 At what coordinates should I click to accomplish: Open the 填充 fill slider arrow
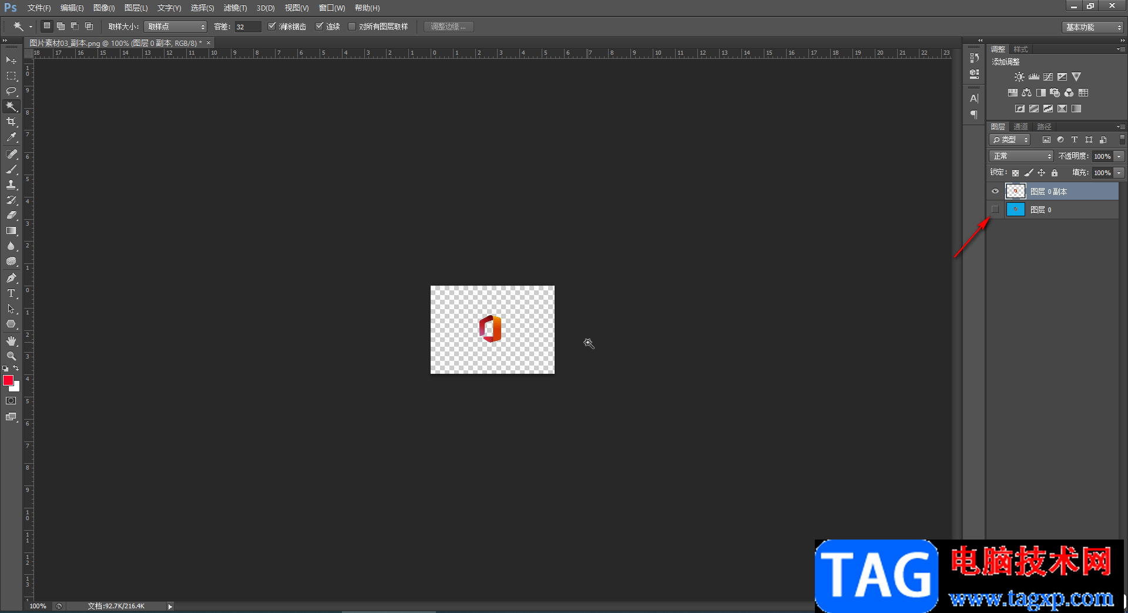[1119, 173]
